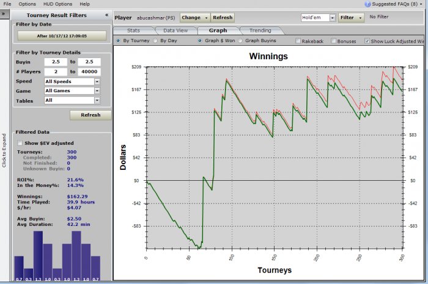428x284 pixels.
Task: Click the minimum # Players field
Action: tap(56, 71)
